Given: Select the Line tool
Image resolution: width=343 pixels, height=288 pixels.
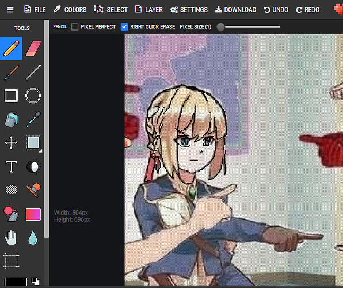Looking at the screenshot, I should click(x=33, y=72).
